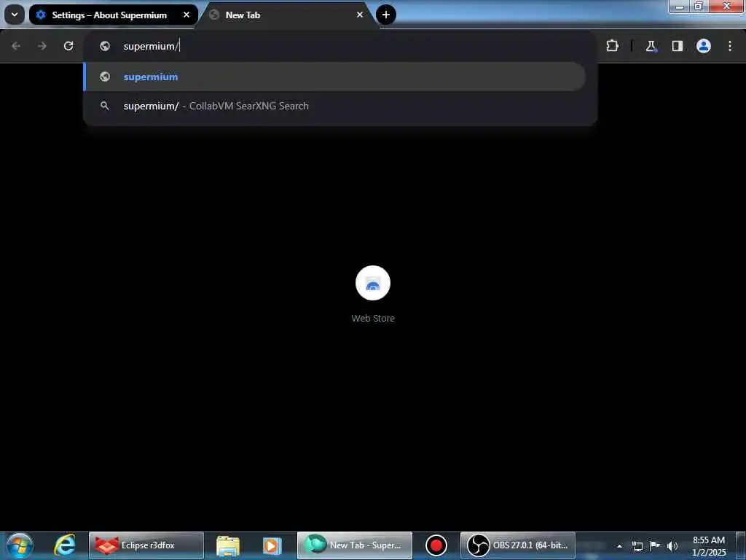Open a new tab with plus button
Viewport: 746px width, 560px height.
pos(386,15)
